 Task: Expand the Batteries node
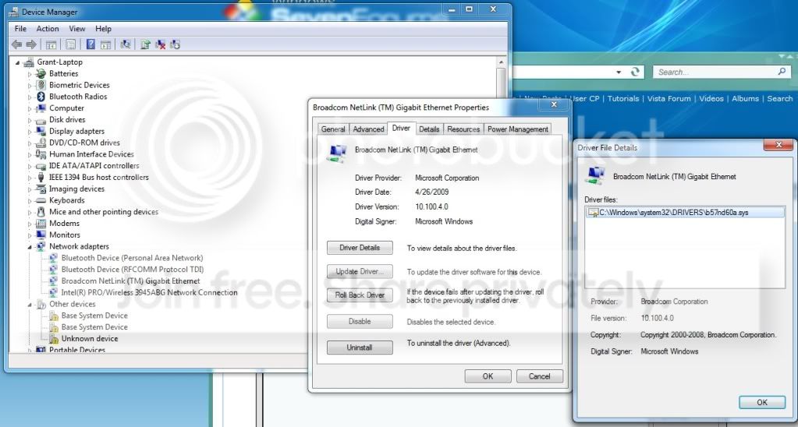pyautogui.click(x=30, y=74)
